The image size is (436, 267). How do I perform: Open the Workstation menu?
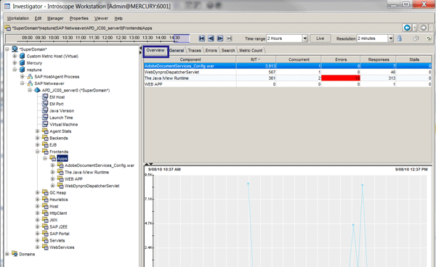point(17,18)
